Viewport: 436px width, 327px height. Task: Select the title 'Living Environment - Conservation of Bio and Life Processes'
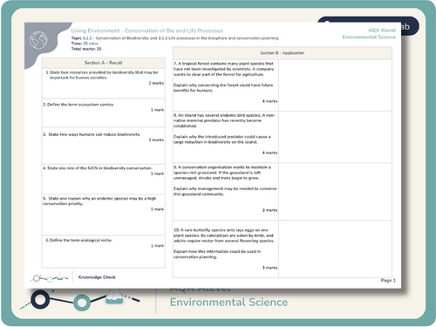(x=146, y=31)
